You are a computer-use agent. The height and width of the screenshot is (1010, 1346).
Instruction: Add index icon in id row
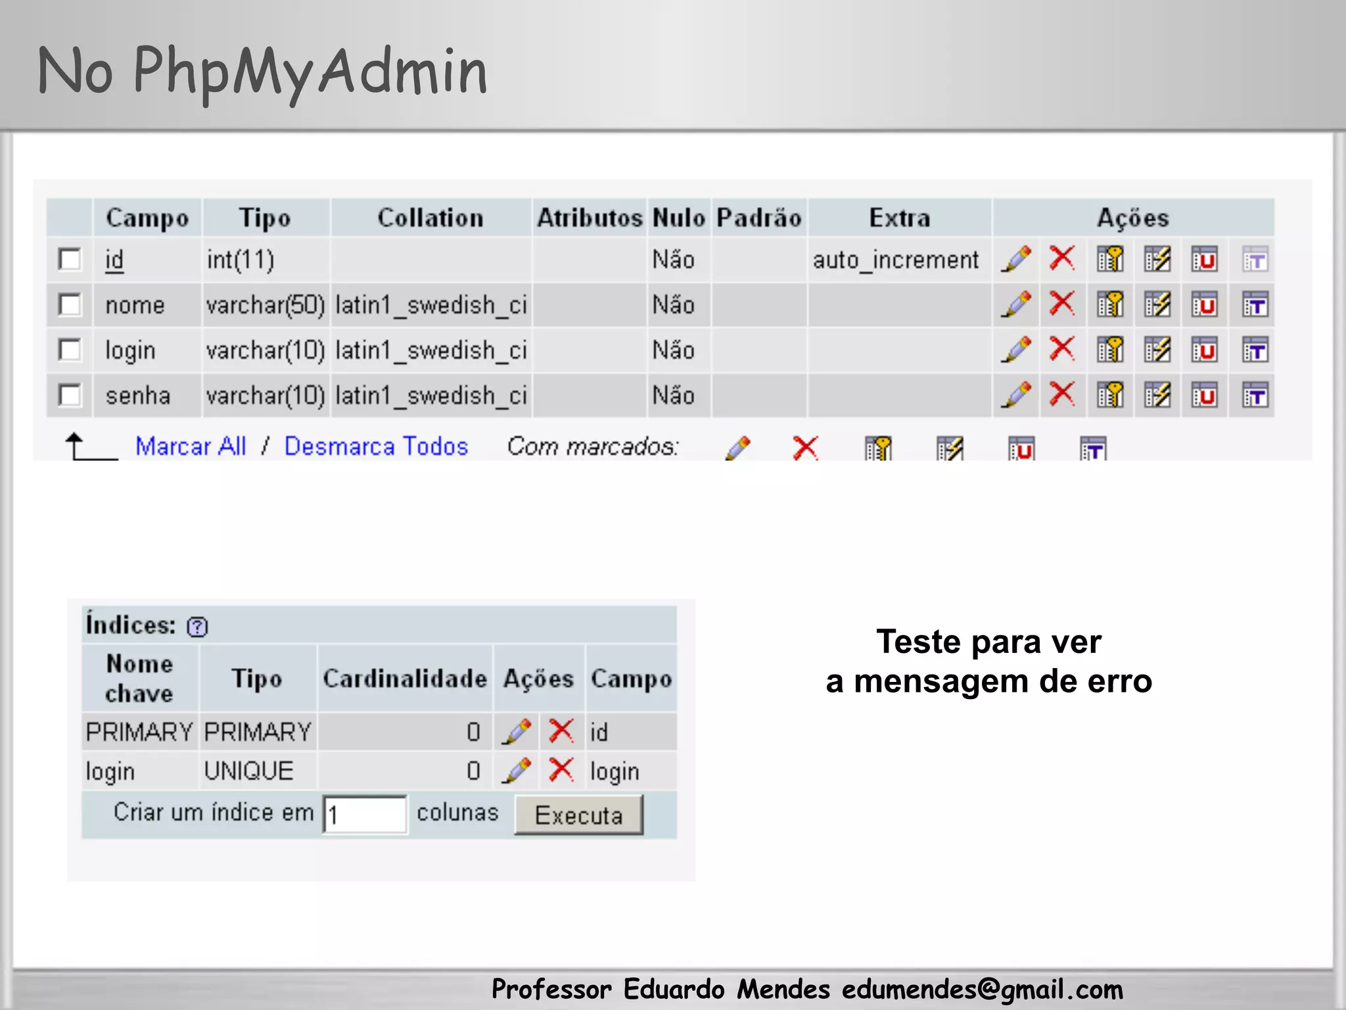click(1157, 259)
